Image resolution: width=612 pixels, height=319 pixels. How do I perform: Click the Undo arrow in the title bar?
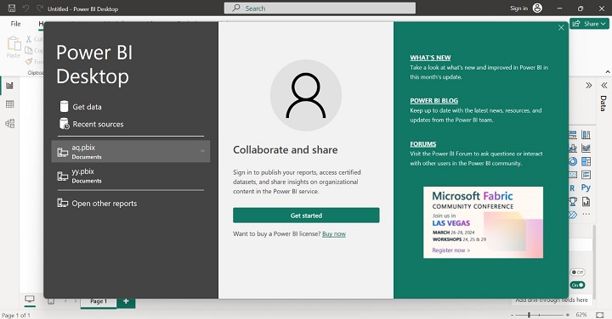click(25, 8)
